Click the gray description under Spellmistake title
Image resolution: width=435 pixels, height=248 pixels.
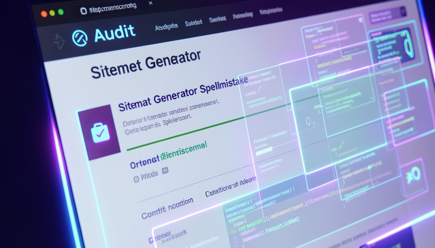click(x=172, y=118)
